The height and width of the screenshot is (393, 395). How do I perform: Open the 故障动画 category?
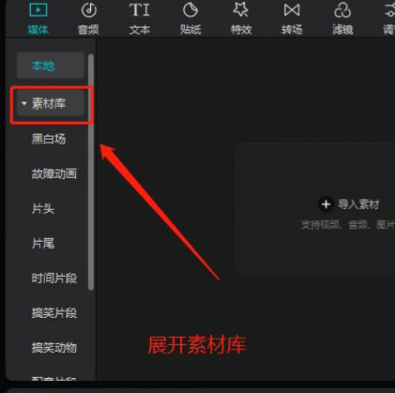coord(55,174)
